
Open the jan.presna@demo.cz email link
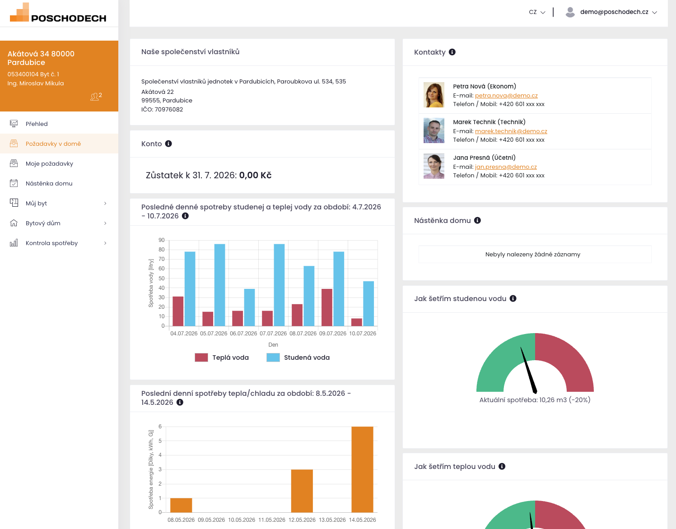point(506,167)
